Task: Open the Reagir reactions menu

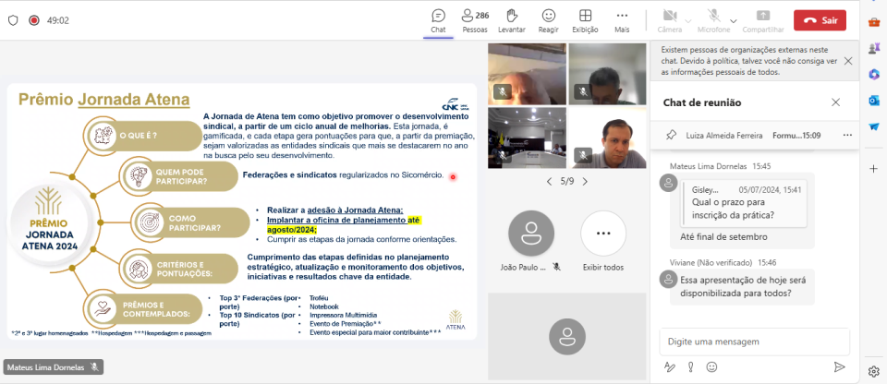Action: (x=548, y=21)
